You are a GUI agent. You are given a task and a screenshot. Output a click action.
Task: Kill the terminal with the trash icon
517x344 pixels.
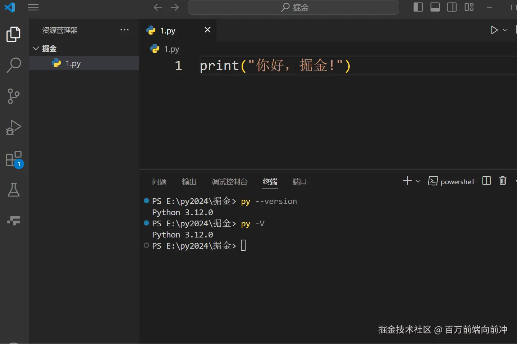click(x=503, y=181)
